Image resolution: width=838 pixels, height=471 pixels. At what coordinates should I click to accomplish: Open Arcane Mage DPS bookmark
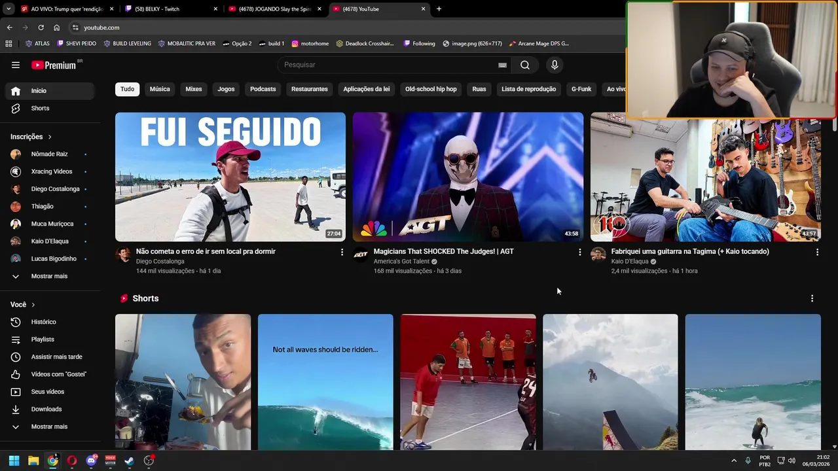point(538,44)
